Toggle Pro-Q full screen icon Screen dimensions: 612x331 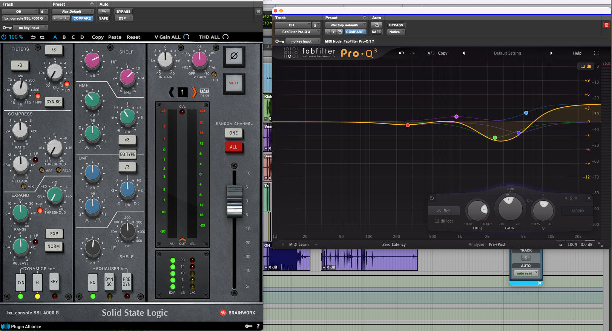tap(596, 53)
